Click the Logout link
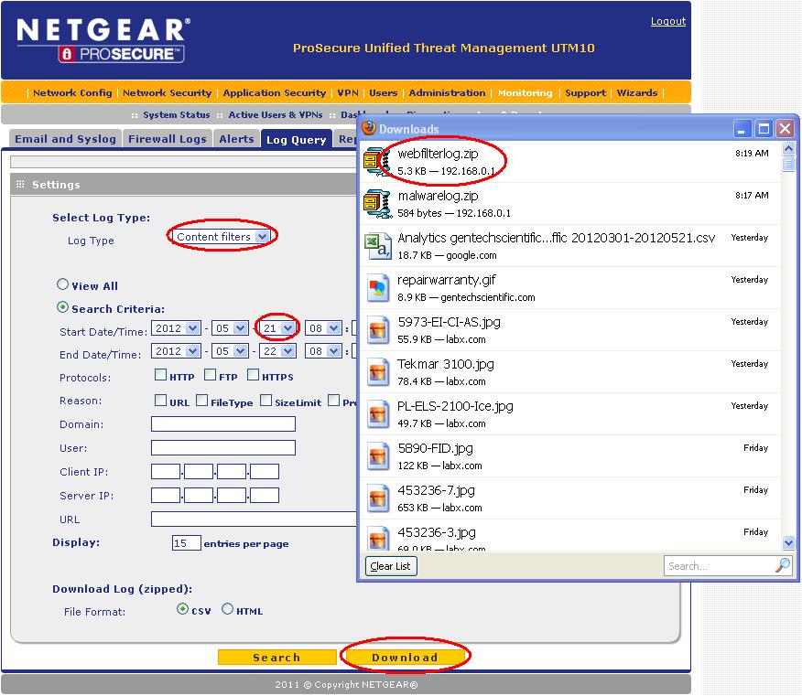The height and width of the screenshot is (696, 802). click(x=667, y=20)
